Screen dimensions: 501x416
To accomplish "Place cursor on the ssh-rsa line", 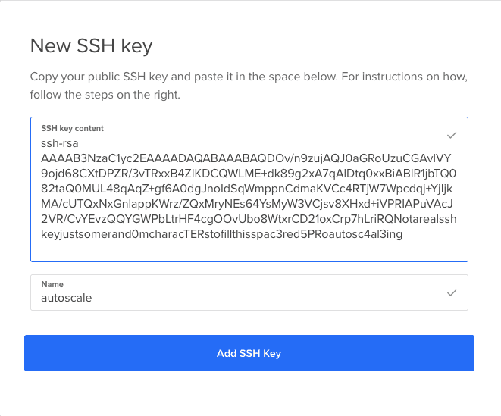I will [x=60, y=143].
